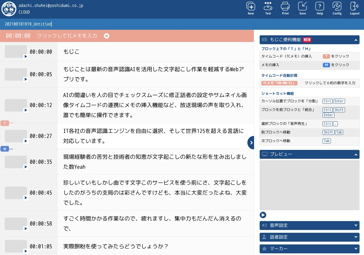Click the monitor icon beside プレビュー
The height and width of the screenshot is (255, 364).
click(265, 154)
